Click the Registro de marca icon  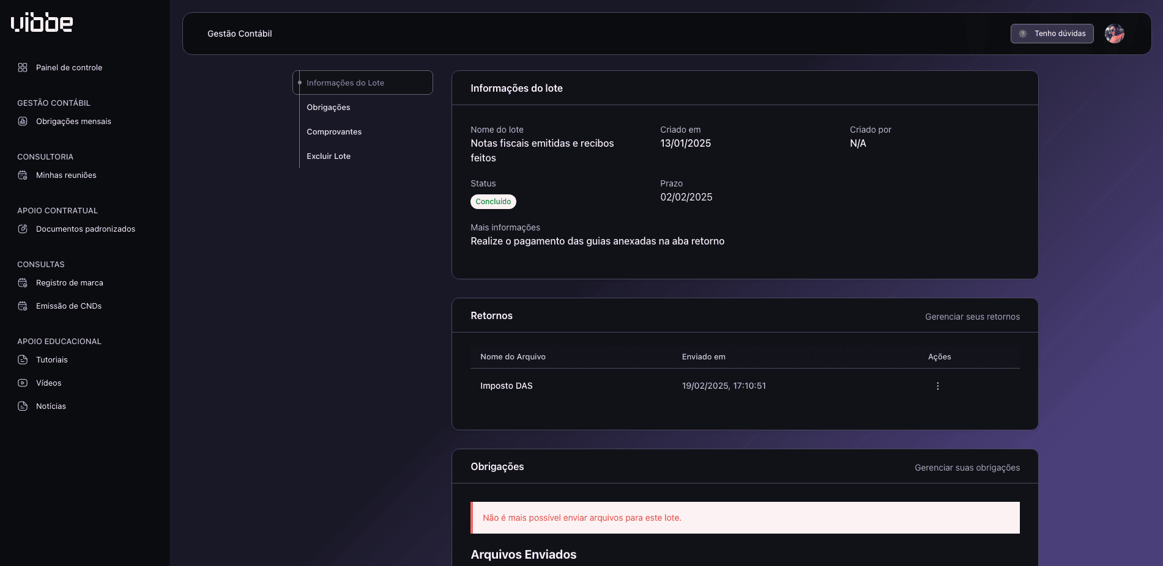point(23,283)
